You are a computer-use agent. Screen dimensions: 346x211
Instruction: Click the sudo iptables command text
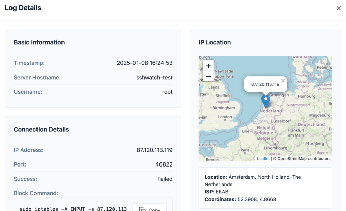tap(73, 209)
